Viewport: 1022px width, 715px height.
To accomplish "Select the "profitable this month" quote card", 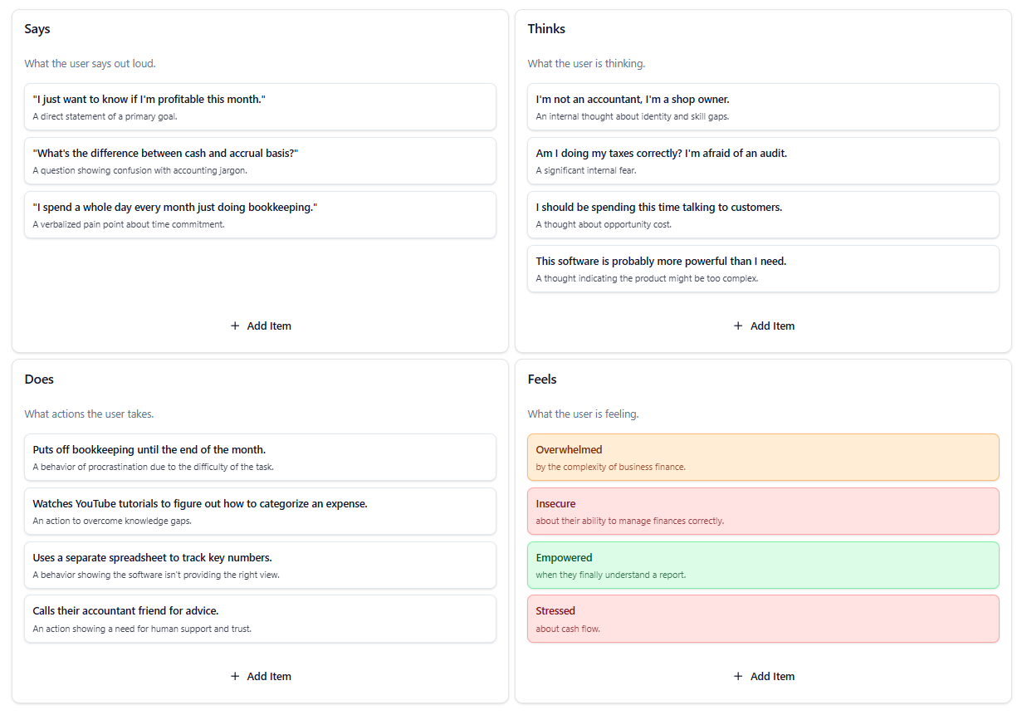I will tap(260, 106).
